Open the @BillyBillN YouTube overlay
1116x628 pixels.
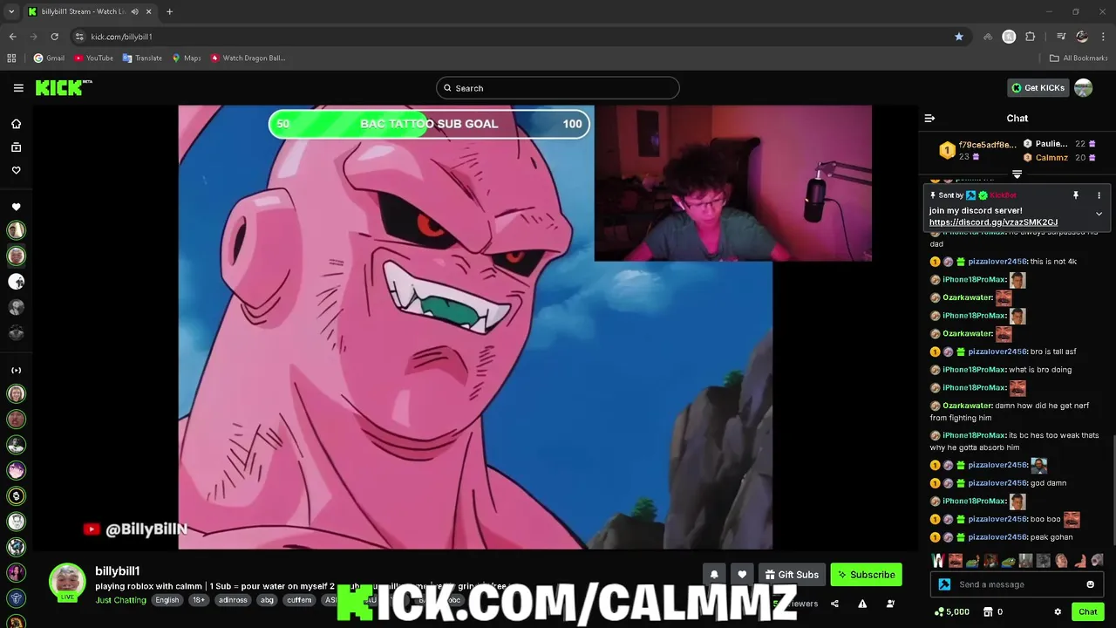coord(135,529)
